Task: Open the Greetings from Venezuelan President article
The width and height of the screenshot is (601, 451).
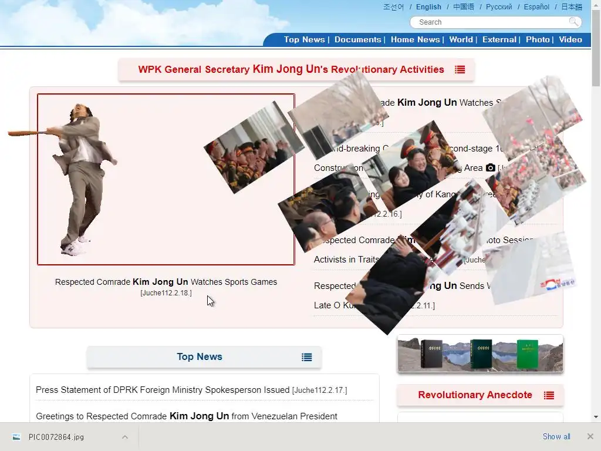Action: pos(186,416)
